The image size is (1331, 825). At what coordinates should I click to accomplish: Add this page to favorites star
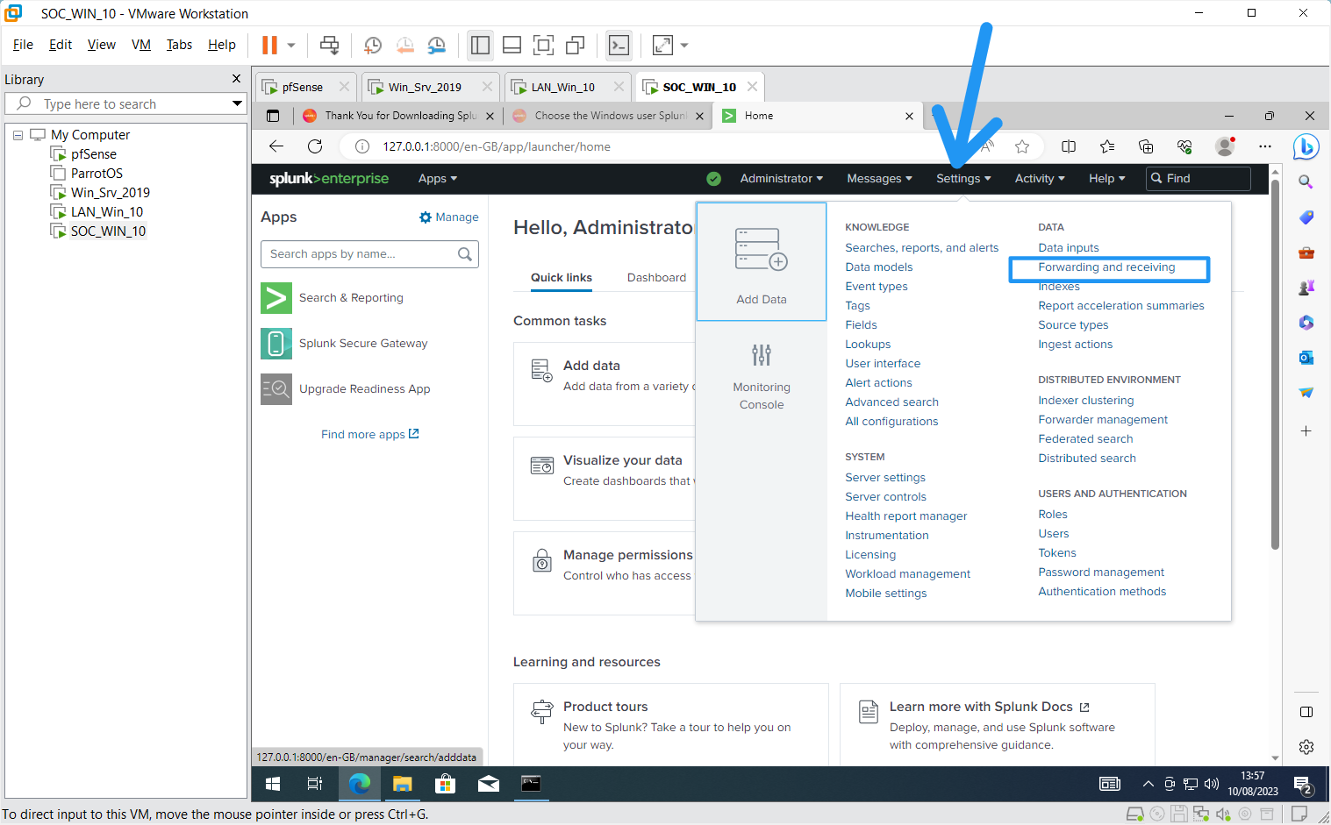point(1021,146)
